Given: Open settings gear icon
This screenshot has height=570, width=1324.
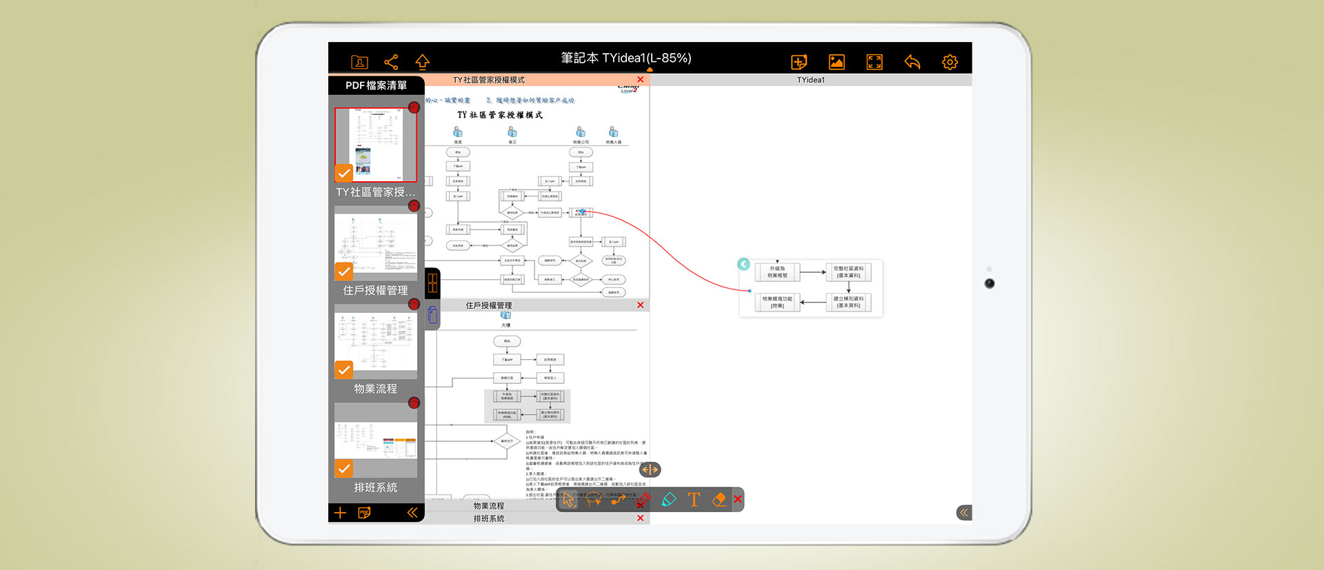Looking at the screenshot, I should [x=950, y=62].
